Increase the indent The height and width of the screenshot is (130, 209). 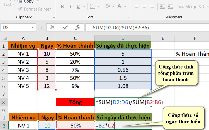171,6
